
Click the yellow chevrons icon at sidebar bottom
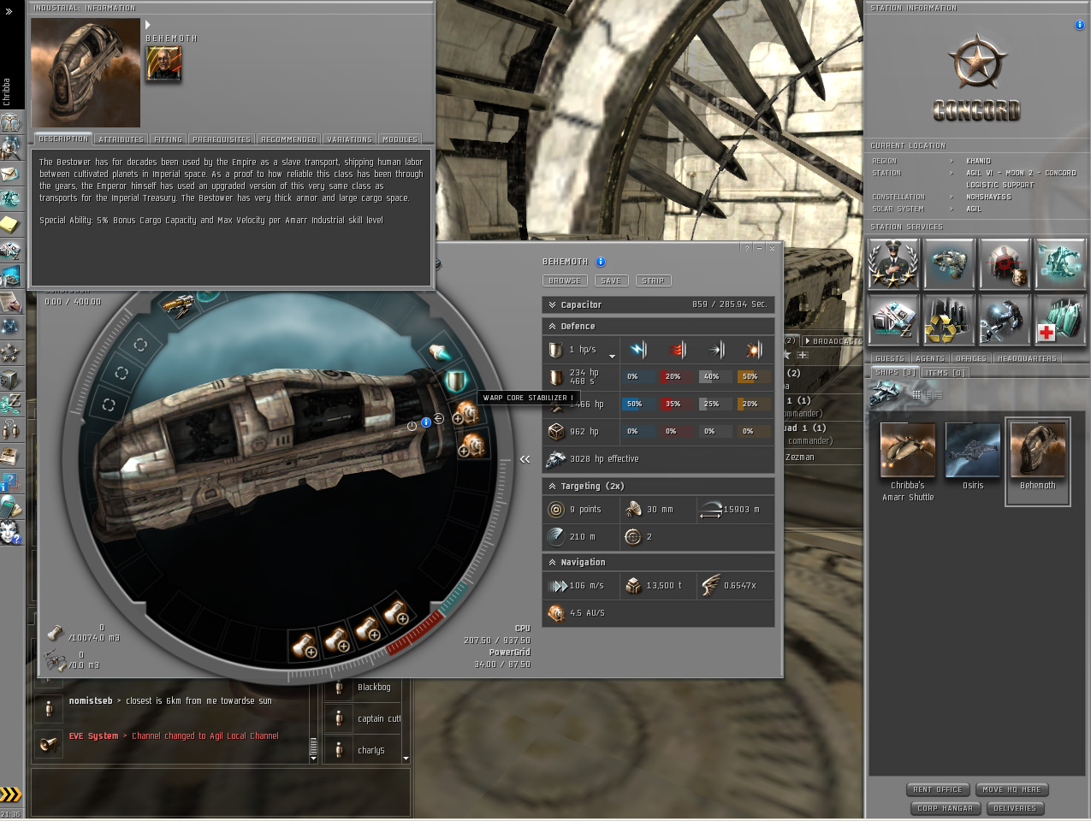10,794
